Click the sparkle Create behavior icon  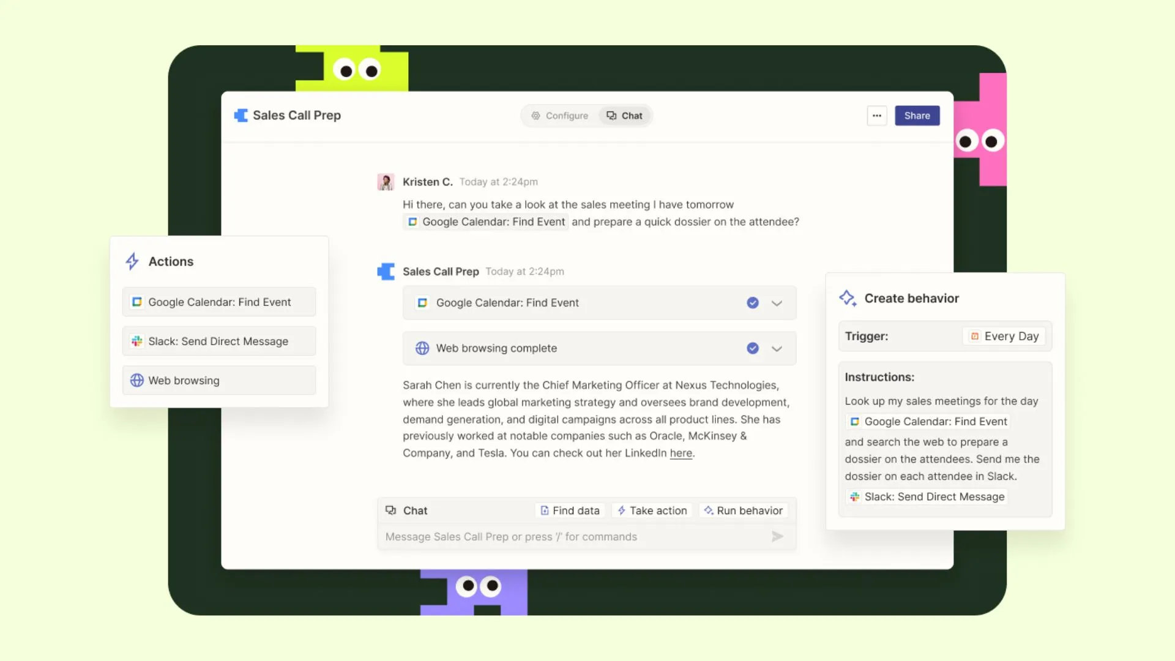[848, 298]
